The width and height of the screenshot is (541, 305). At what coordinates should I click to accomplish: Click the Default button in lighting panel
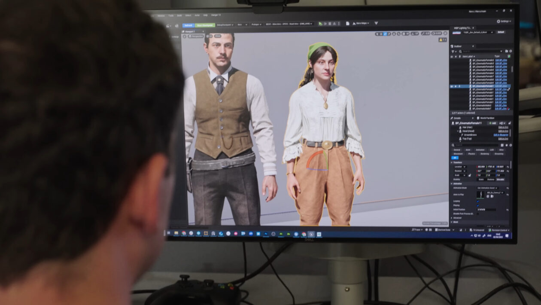coord(501,32)
